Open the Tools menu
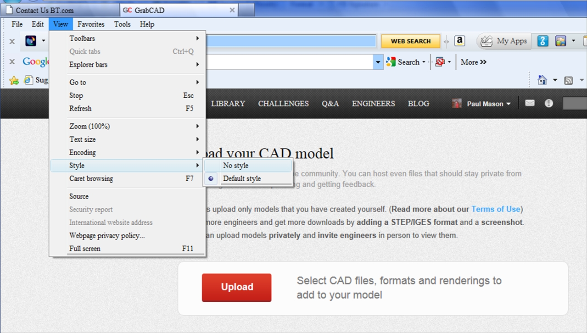The width and height of the screenshot is (587, 333). coord(122,24)
